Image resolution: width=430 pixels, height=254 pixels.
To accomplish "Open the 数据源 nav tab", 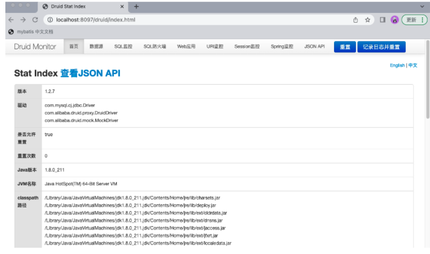I will pos(96,47).
